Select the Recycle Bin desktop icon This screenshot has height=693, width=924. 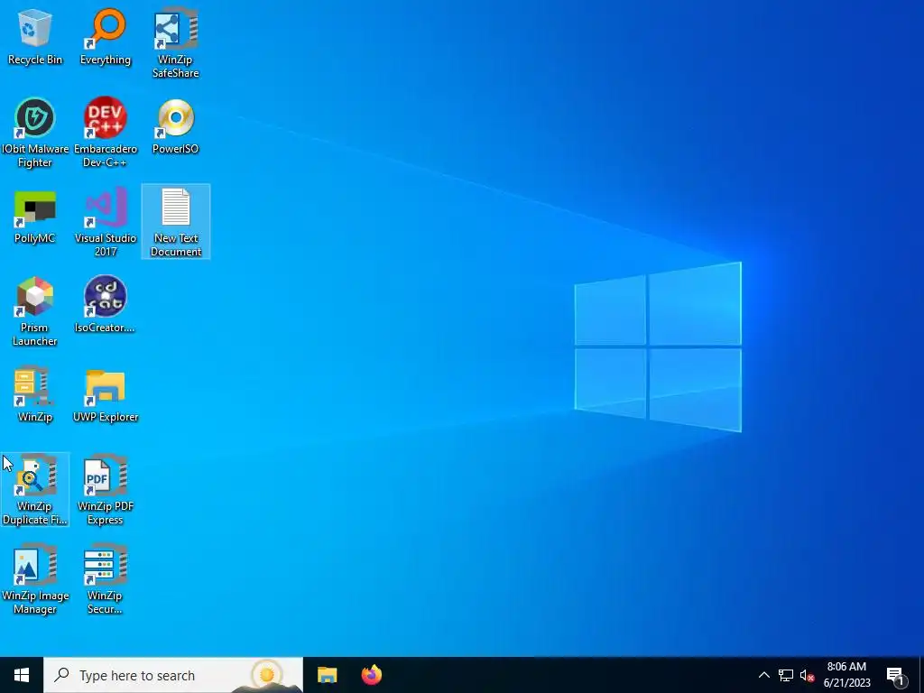coord(35,36)
